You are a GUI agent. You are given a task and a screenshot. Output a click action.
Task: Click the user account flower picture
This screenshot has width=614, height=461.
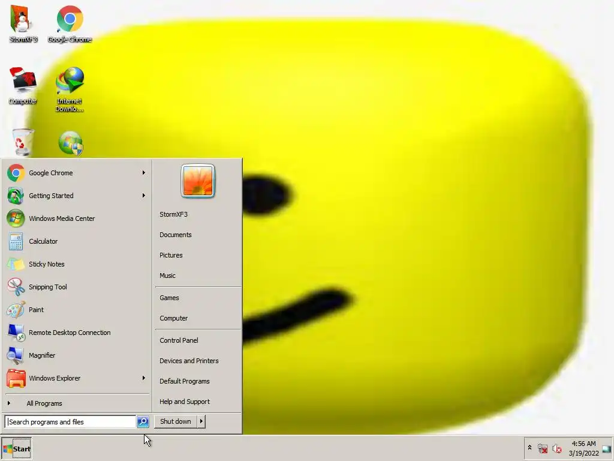[198, 181]
